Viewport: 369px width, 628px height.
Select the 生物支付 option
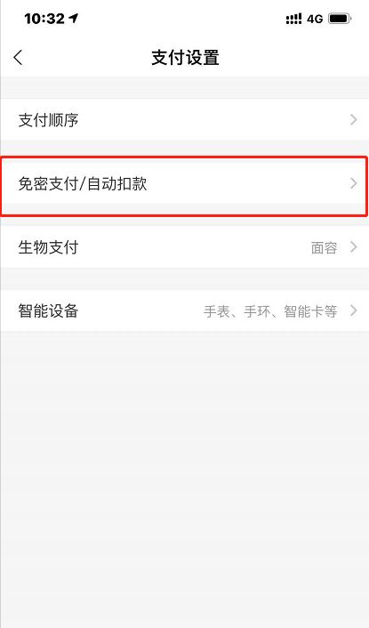coord(185,247)
